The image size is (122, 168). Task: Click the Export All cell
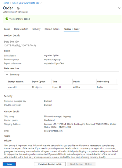pos(57,87)
